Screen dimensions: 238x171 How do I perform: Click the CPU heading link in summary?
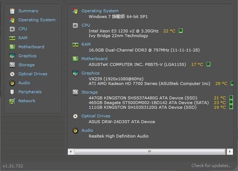click(x=86, y=25)
